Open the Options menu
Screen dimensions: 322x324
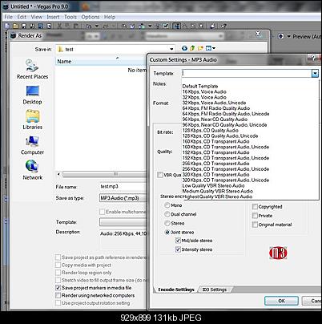[x=91, y=17]
